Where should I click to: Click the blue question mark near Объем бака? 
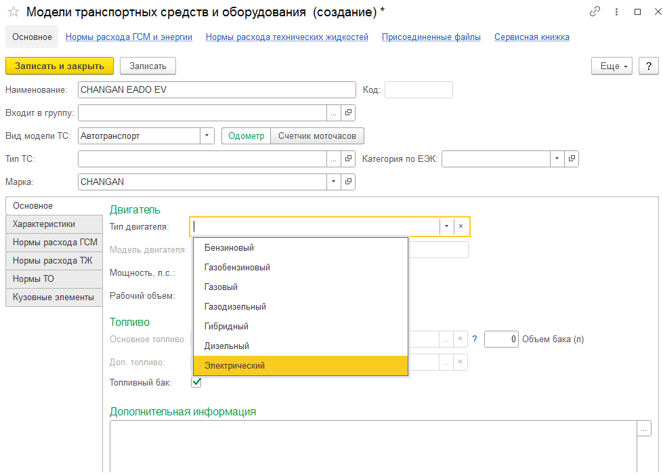click(x=475, y=339)
